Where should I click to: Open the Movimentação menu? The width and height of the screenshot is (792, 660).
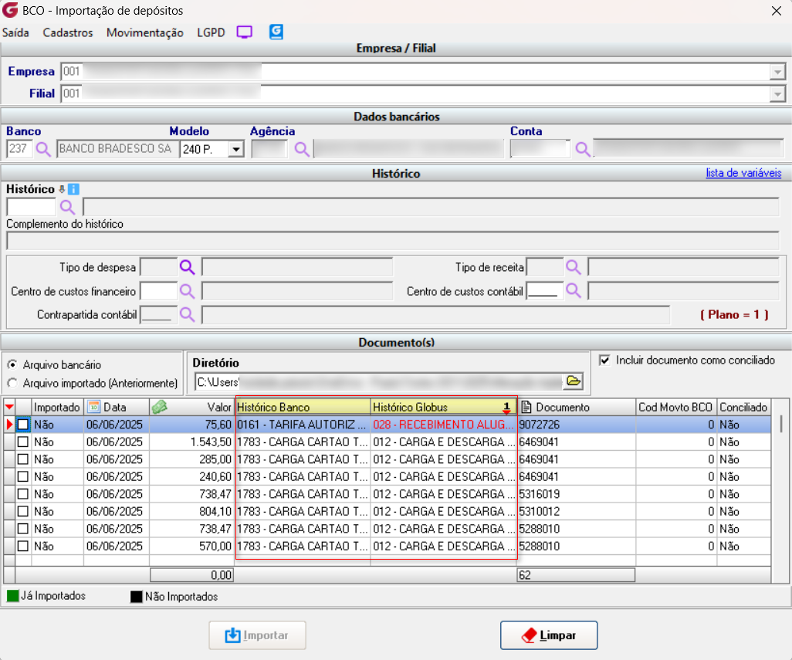tap(145, 33)
